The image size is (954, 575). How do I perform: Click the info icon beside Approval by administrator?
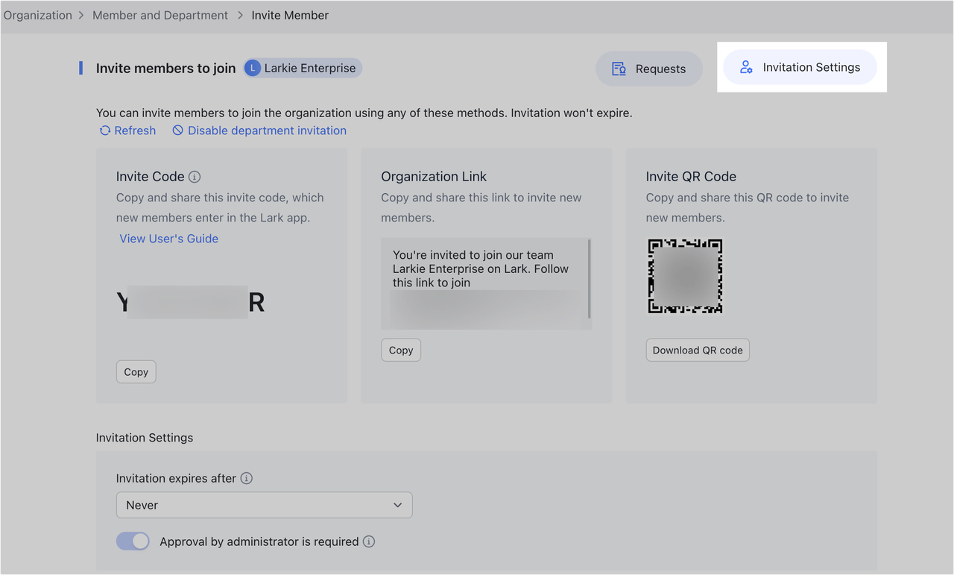click(x=368, y=541)
